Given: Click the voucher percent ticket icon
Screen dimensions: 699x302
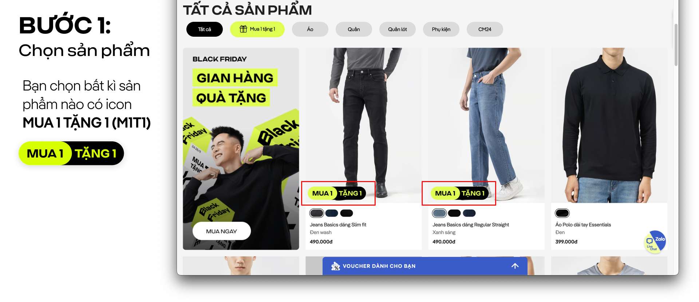Looking at the screenshot, I should 335,266.
